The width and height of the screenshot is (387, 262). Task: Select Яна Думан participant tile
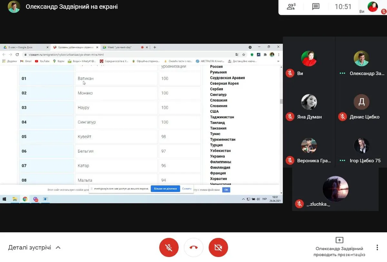309,102
